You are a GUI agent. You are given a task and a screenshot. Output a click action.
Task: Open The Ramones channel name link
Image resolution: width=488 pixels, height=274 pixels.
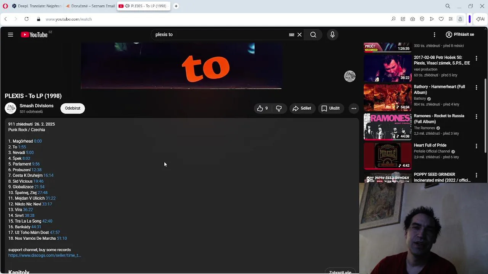pyautogui.click(x=424, y=128)
